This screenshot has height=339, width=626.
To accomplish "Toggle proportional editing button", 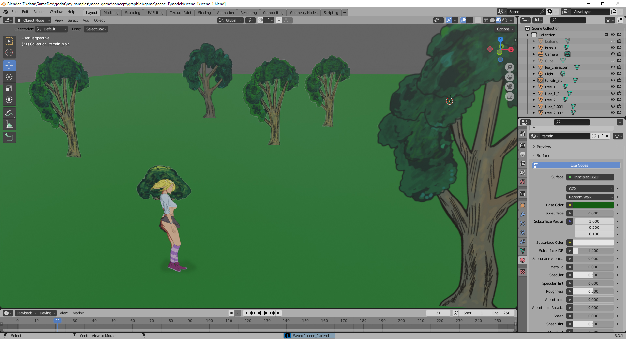I will click(279, 20).
